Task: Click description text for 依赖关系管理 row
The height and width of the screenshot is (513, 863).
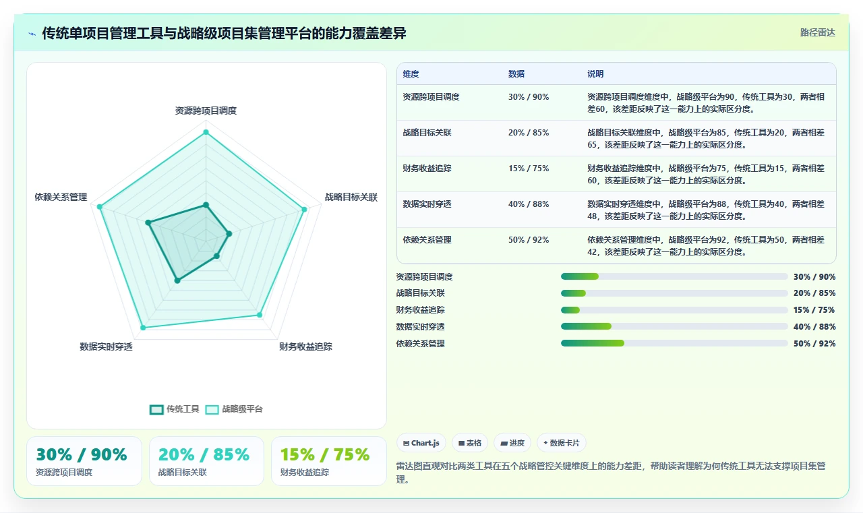Action: coord(706,245)
